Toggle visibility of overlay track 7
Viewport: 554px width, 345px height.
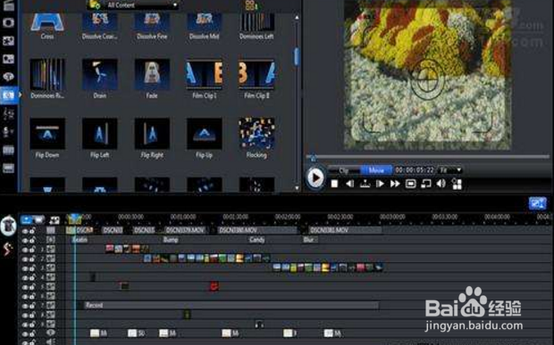pyautogui.click(x=24, y=306)
